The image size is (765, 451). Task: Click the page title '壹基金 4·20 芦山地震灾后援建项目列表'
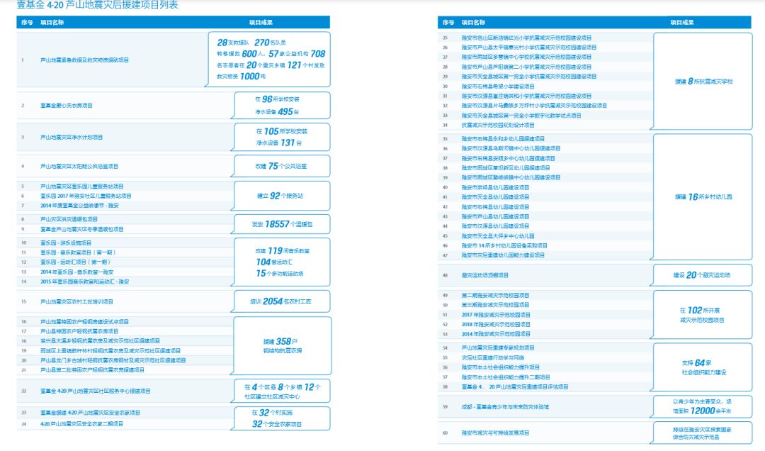click(98, 5)
